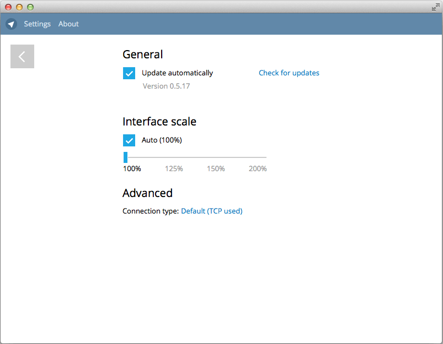The image size is (443, 344).
Task: Set interface scale to 125%
Action: [174, 168]
